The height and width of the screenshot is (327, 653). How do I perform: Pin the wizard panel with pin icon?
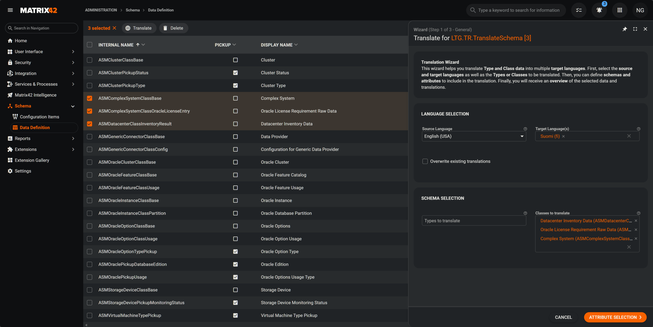click(x=625, y=29)
